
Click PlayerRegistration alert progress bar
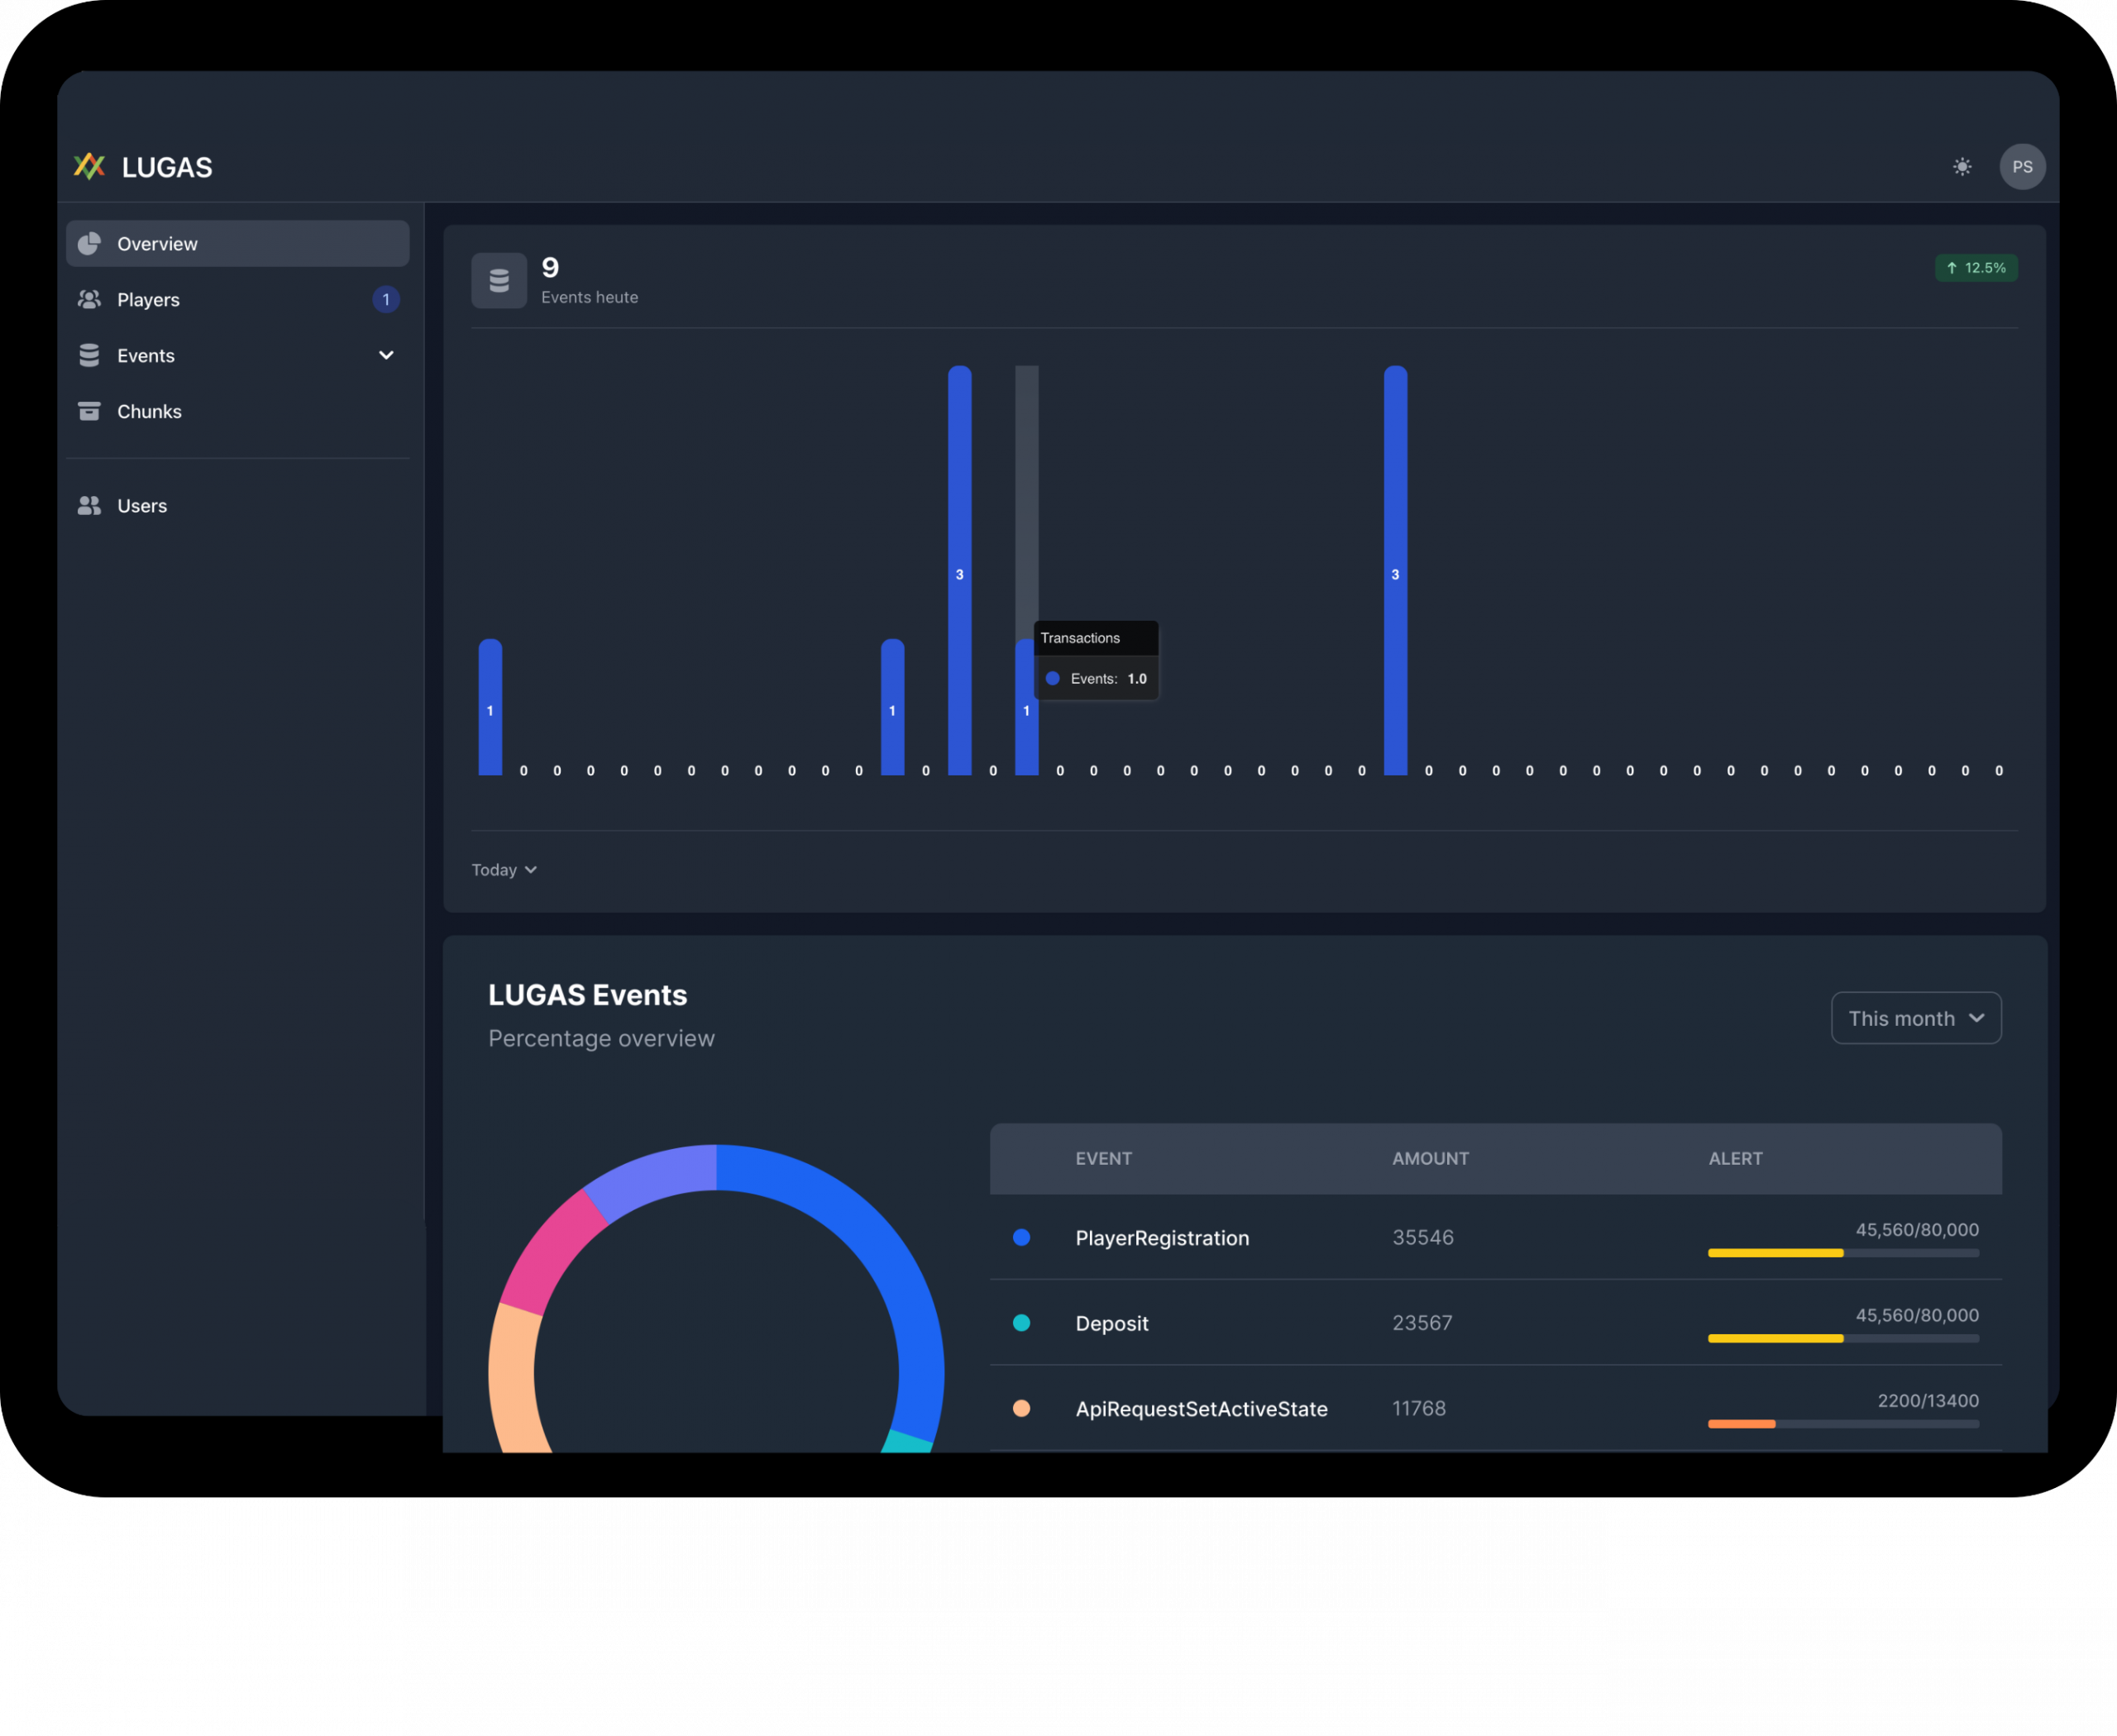[1843, 1253]
